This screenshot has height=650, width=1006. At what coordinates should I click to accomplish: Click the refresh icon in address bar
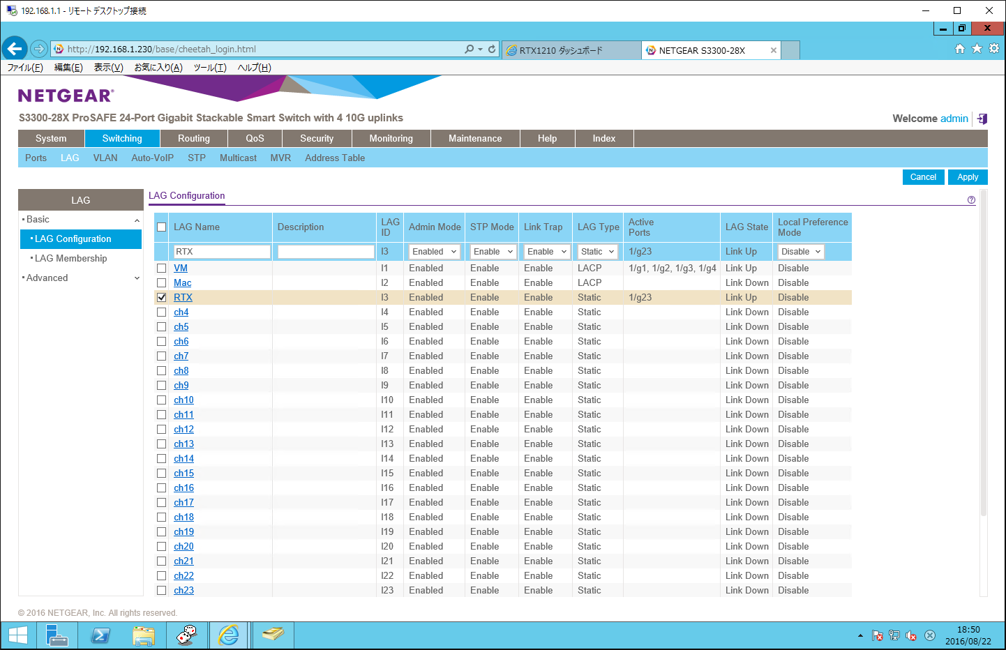tap(492, 49)
